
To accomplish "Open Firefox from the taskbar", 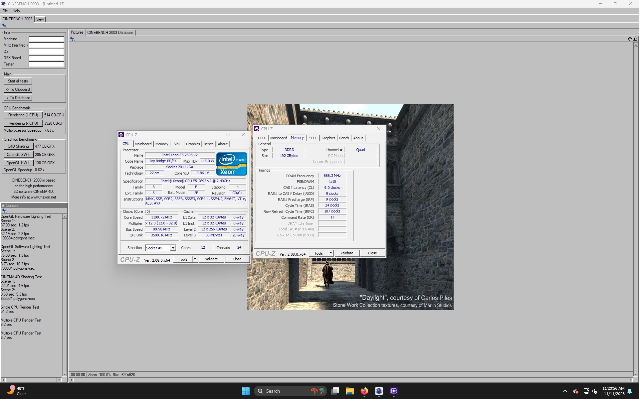I will pyautogui.click(x=364, y=391).
